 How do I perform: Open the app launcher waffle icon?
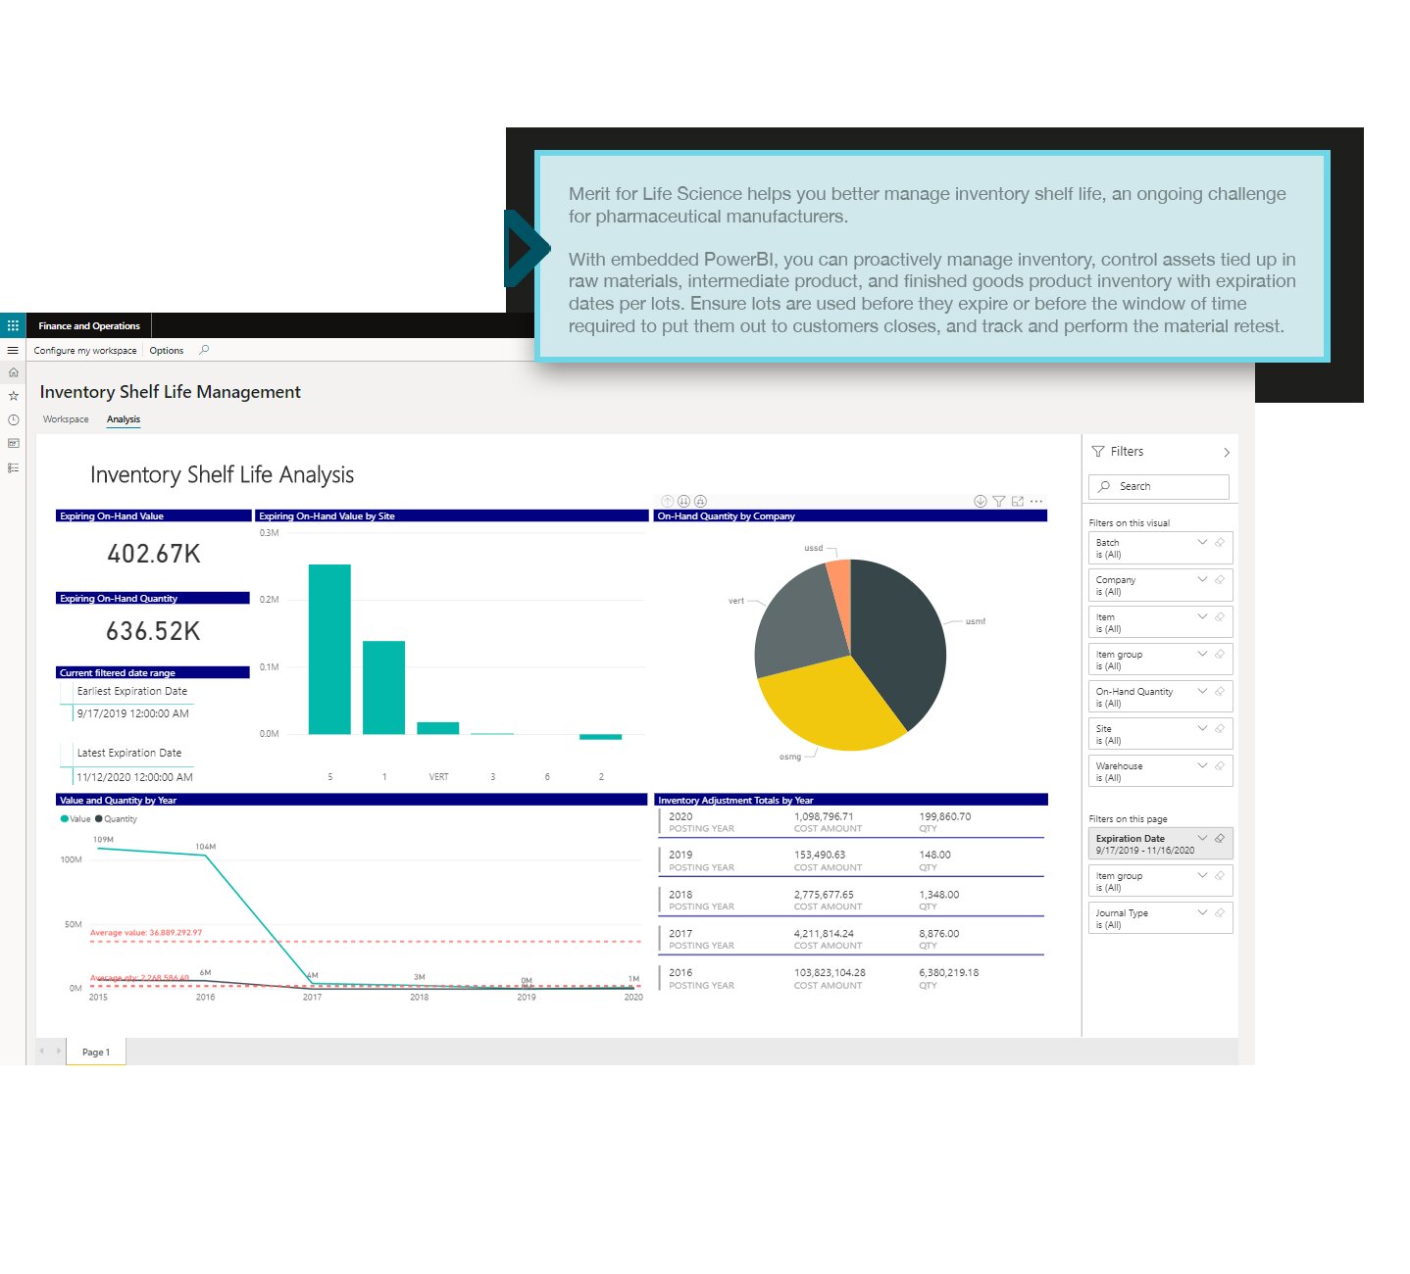(13, 325)
